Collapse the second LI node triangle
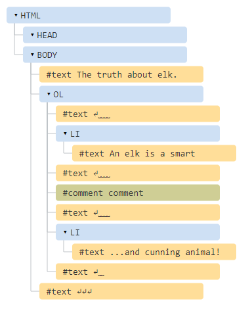Screen dimensions: 252x309 [x=65, y=232]
